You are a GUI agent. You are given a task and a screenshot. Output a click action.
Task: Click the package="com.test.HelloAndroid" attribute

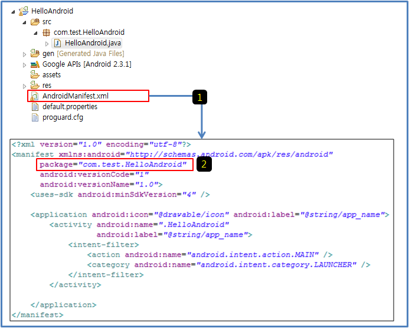click(113, 165)
